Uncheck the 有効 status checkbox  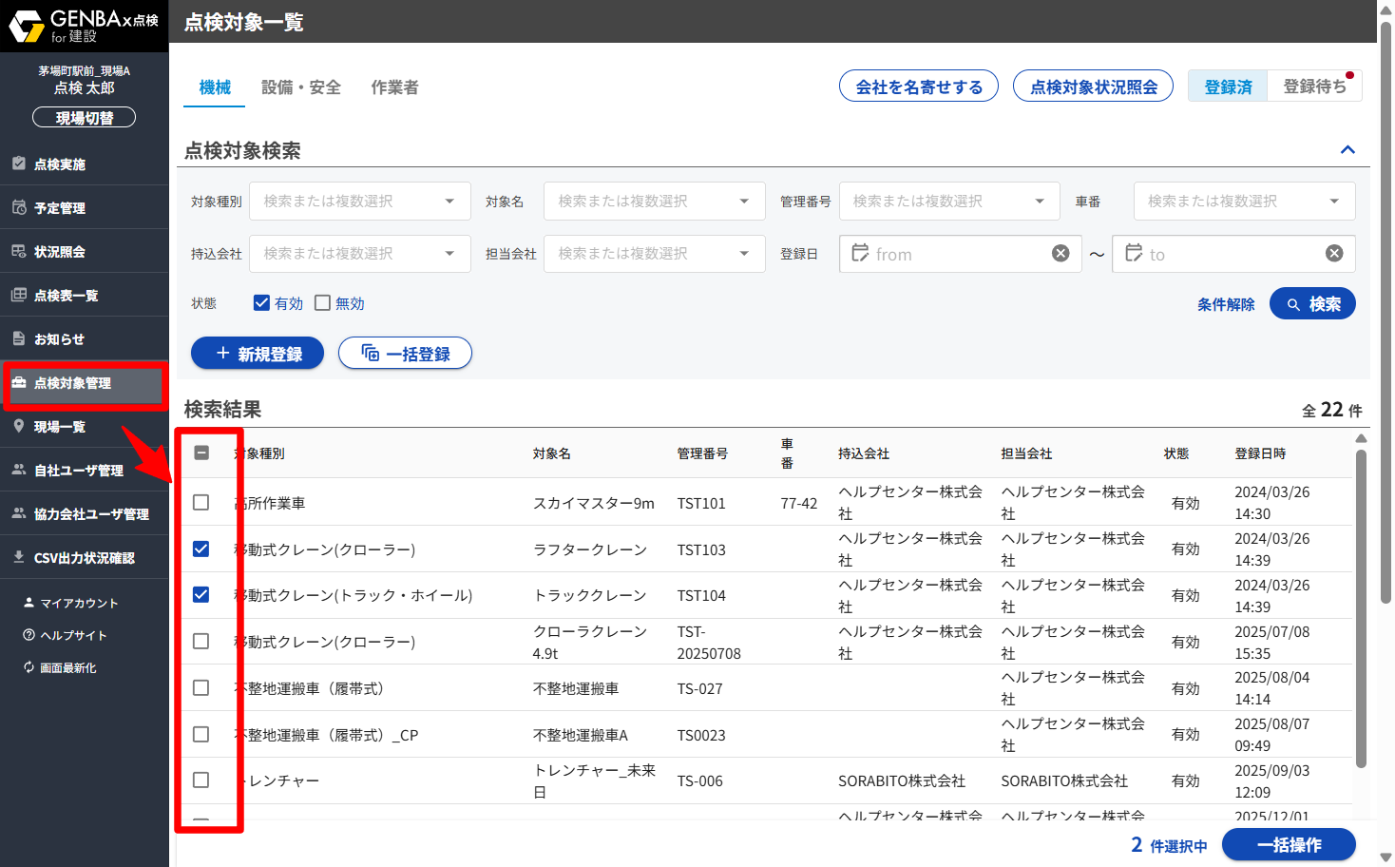point(261,303)
